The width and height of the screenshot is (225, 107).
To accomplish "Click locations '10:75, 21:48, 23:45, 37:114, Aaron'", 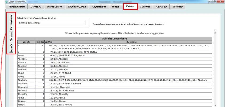I will [x=68, y=55].
